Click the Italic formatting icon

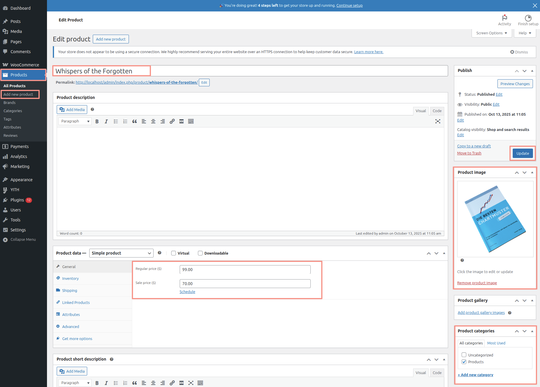106,122
